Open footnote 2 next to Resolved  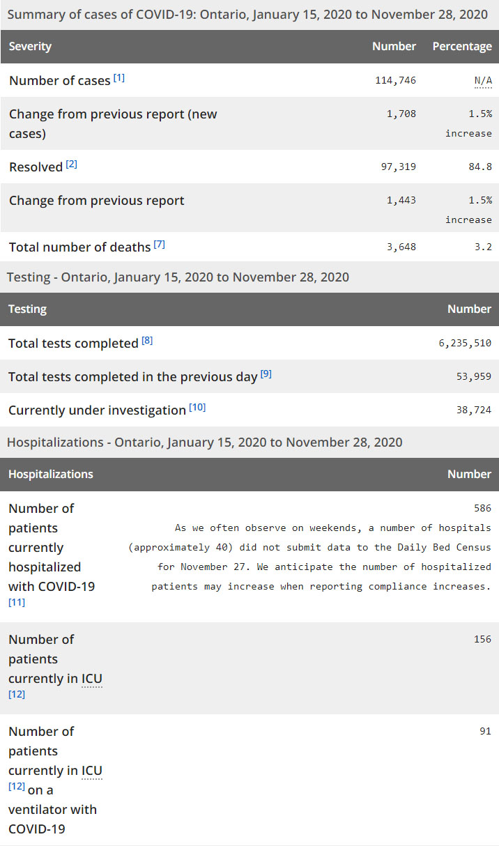72,164
